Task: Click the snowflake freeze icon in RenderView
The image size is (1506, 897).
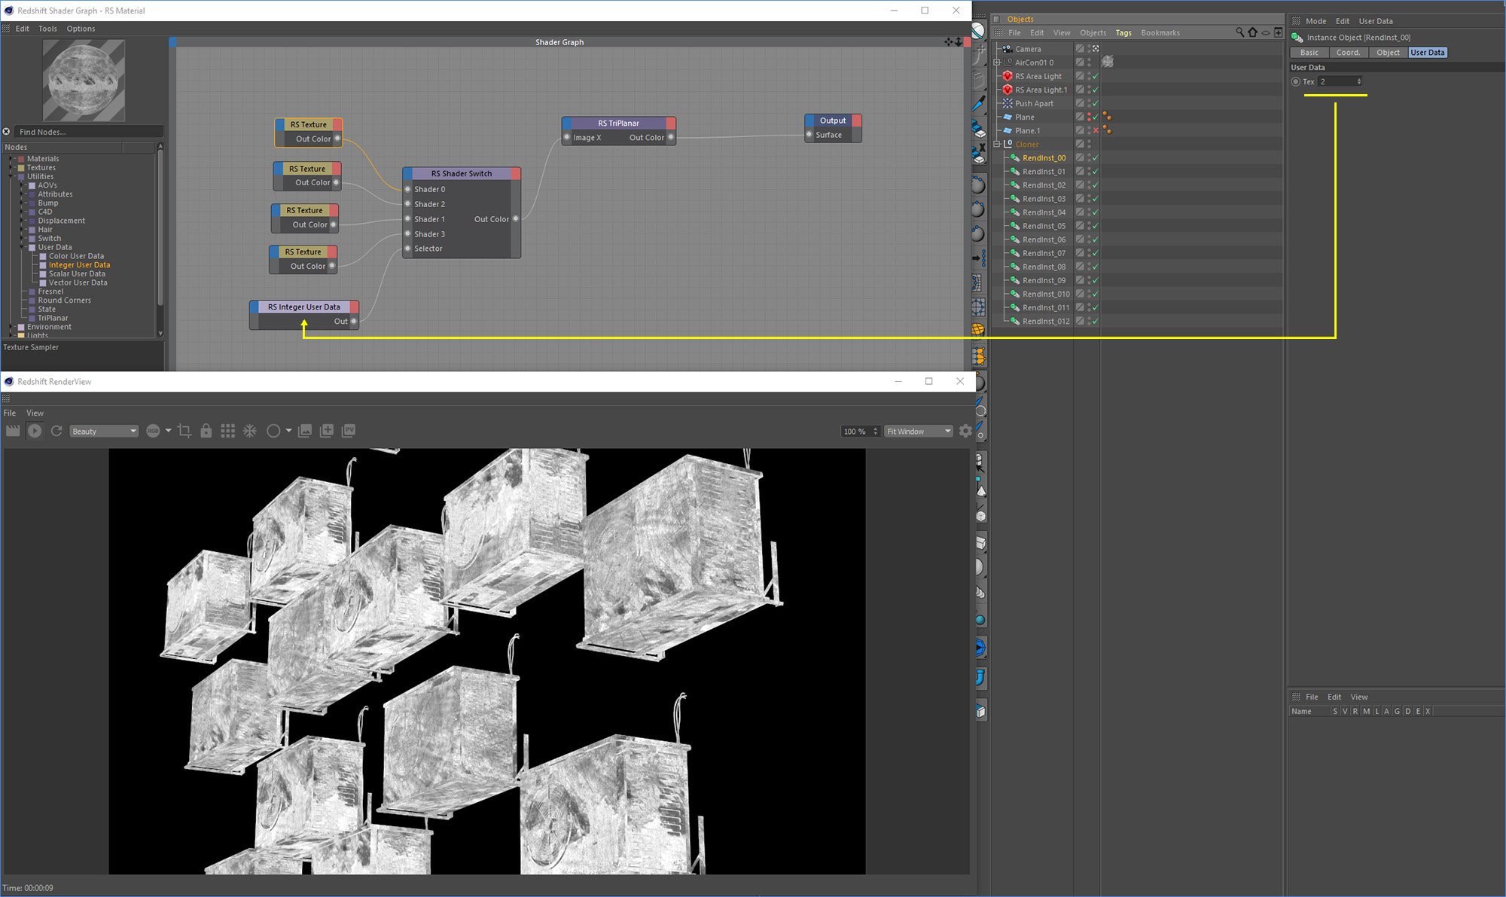Action: point(249,430)
